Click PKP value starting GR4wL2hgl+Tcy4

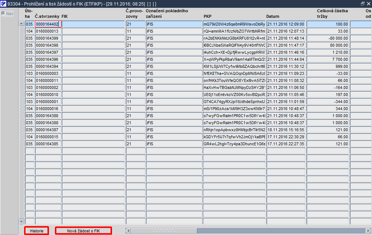[x=234, y=144]
